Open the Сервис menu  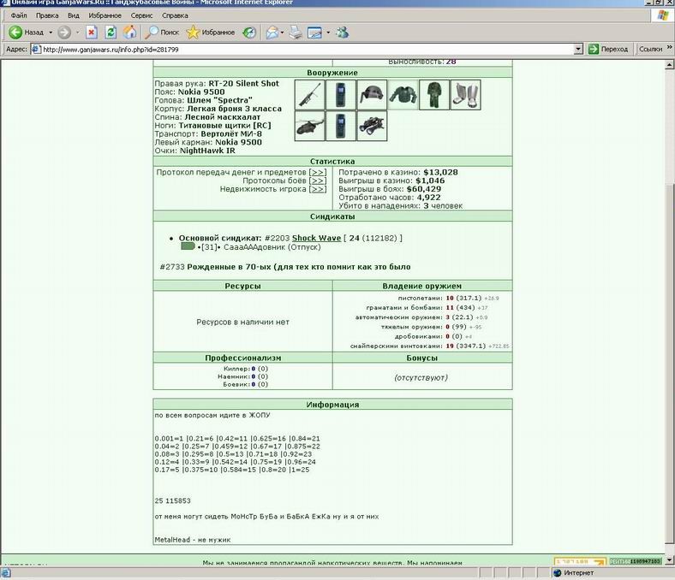141,15
